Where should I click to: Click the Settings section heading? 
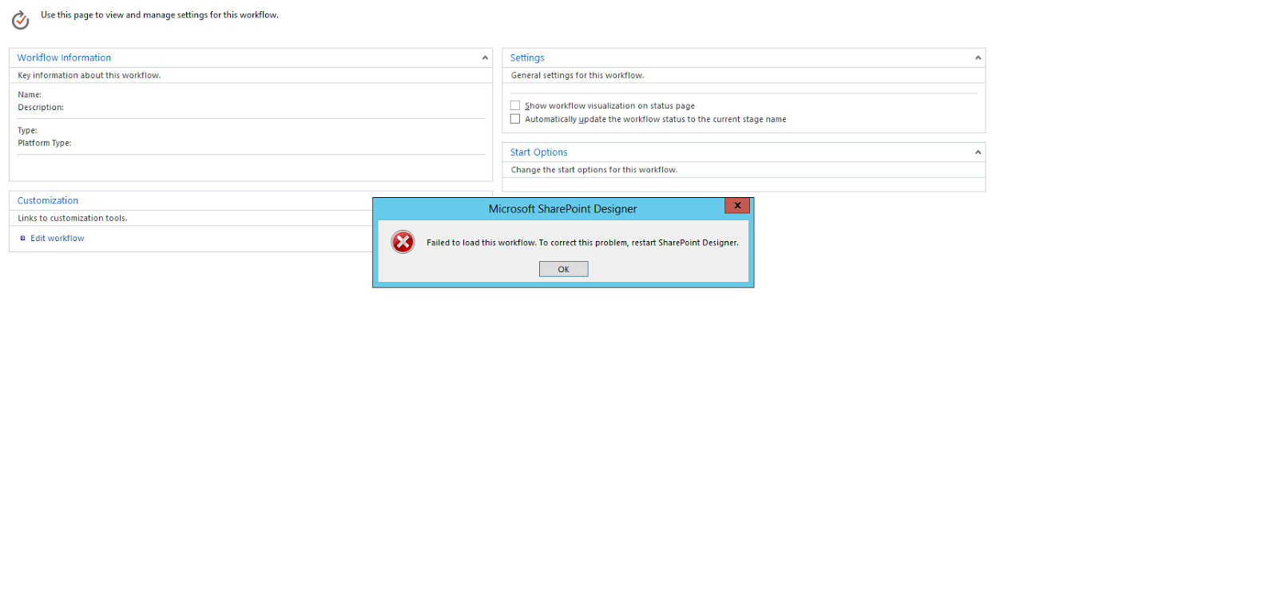pos(527,57)
